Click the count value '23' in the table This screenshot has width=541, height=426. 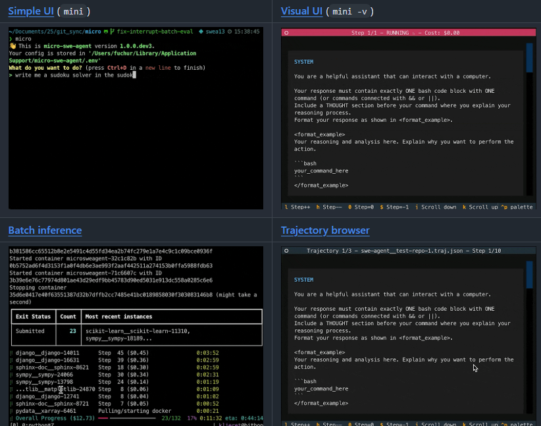point(72,331)
